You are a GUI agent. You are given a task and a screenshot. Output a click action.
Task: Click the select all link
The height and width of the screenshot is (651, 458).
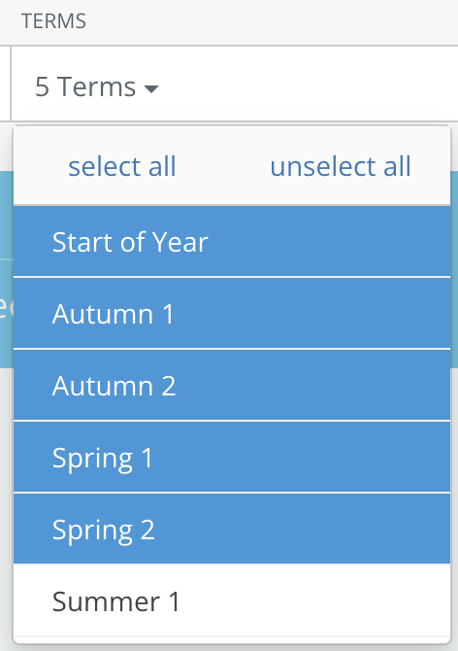(122, 166)
